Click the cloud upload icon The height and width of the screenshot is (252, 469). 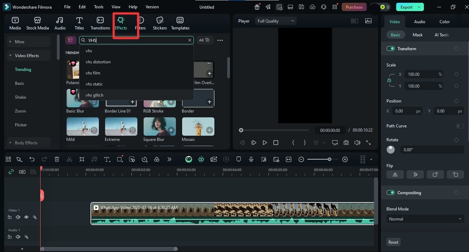click(313, 7)
